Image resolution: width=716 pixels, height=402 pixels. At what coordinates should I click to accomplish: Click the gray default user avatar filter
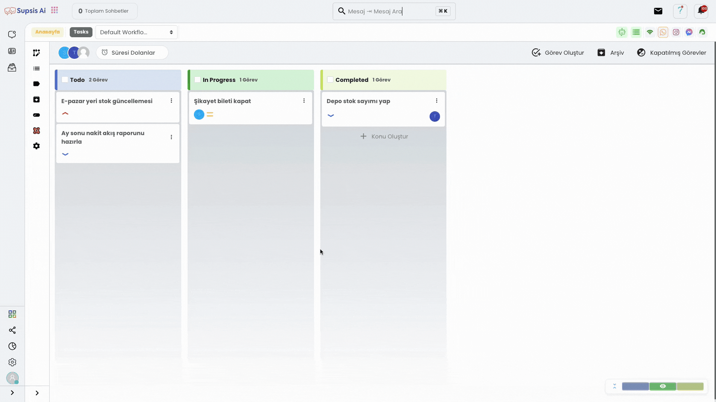pos(84,53)
